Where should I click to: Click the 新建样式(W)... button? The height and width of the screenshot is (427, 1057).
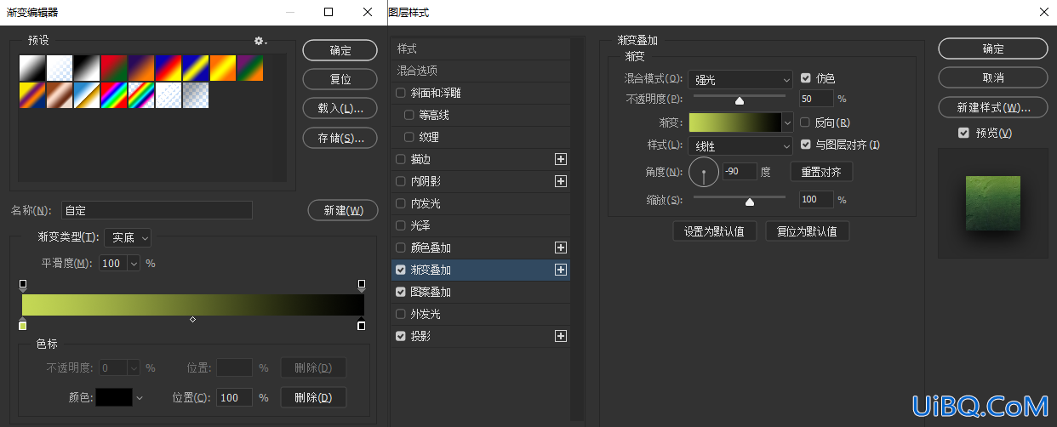pos(993,107)
